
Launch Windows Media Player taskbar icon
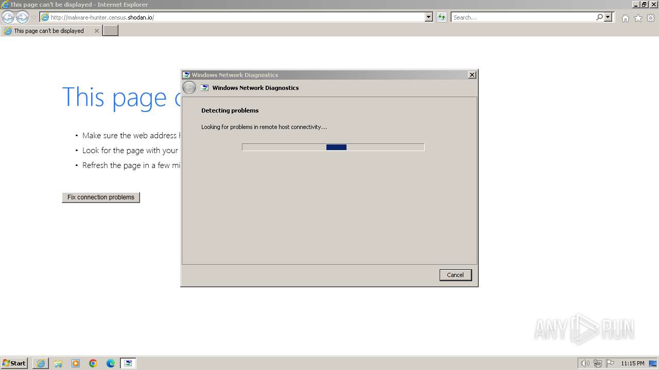click(76, 363)
